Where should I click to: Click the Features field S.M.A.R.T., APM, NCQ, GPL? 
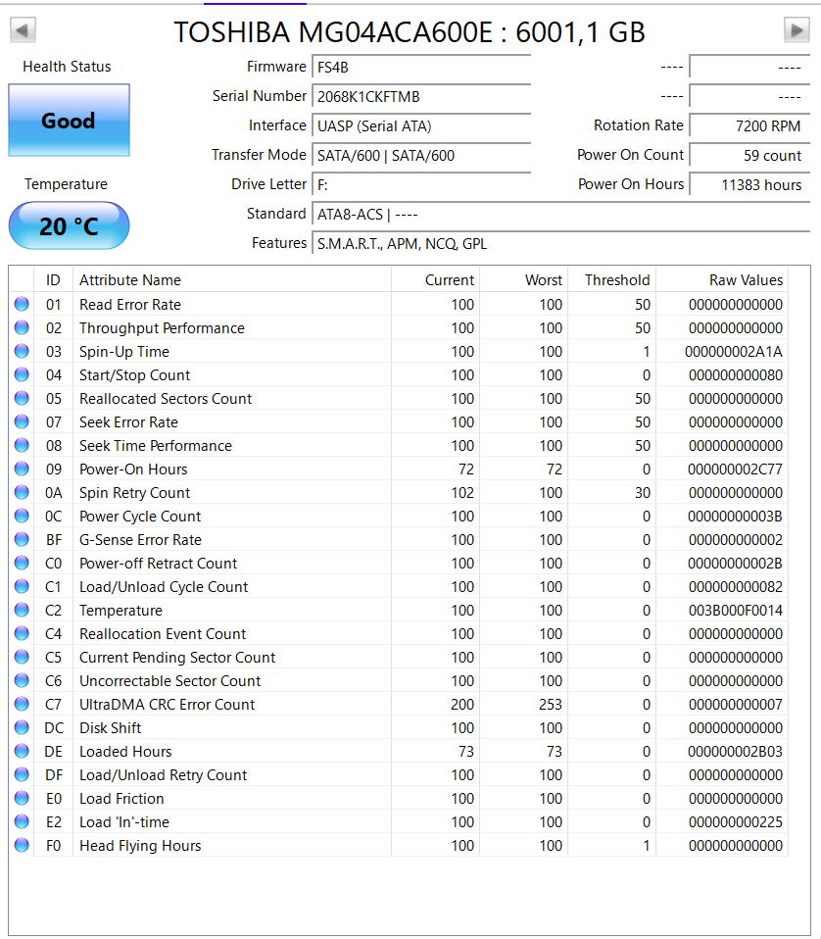[x=560, y=243]
